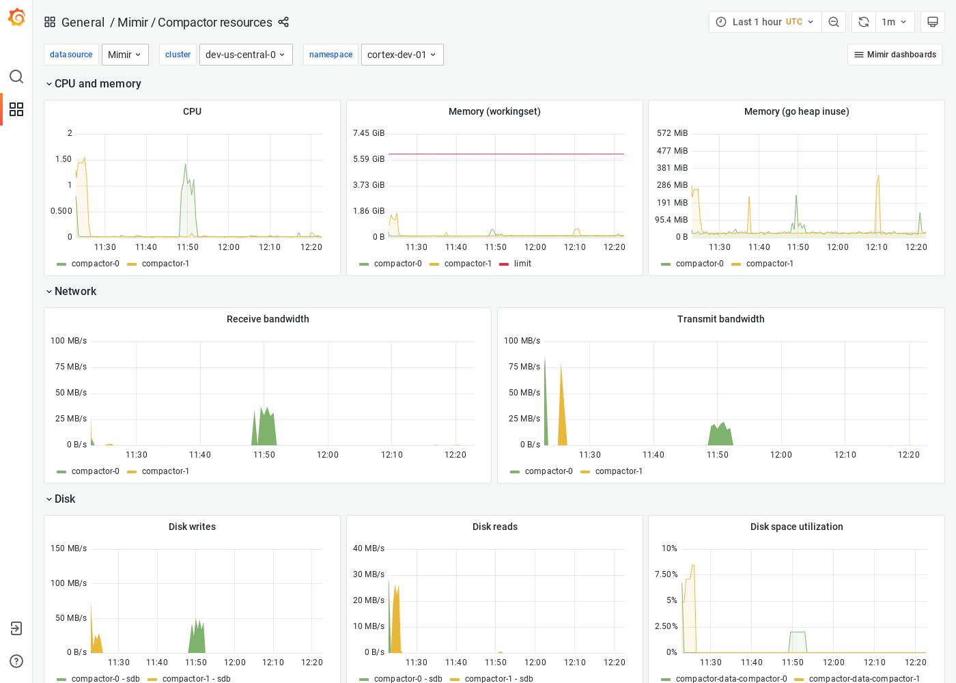956x683 pixels.
Task: Open the Mimir dashboards menu
Action: click(x=895, y=54)
